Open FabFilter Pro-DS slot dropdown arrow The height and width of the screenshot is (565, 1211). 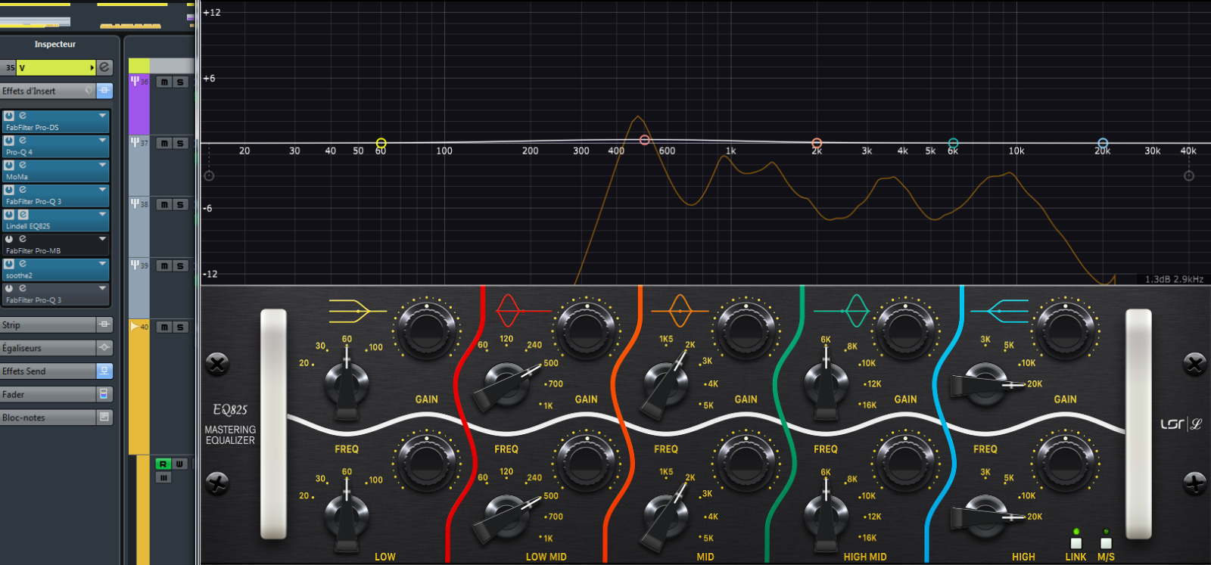[x=102, y=116]
